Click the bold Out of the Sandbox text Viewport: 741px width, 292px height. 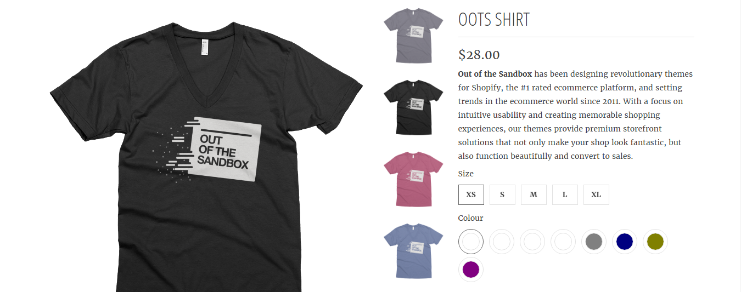pos(495,74)
